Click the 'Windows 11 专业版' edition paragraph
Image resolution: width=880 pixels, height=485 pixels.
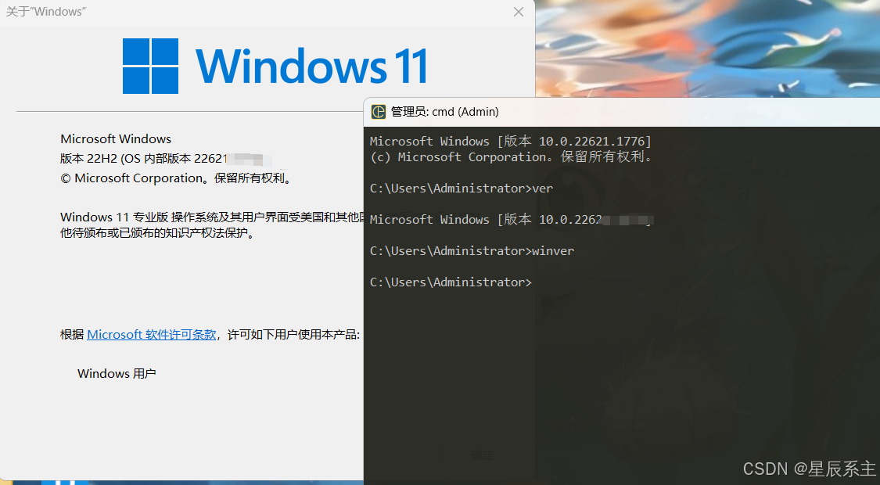click(212, 225)
